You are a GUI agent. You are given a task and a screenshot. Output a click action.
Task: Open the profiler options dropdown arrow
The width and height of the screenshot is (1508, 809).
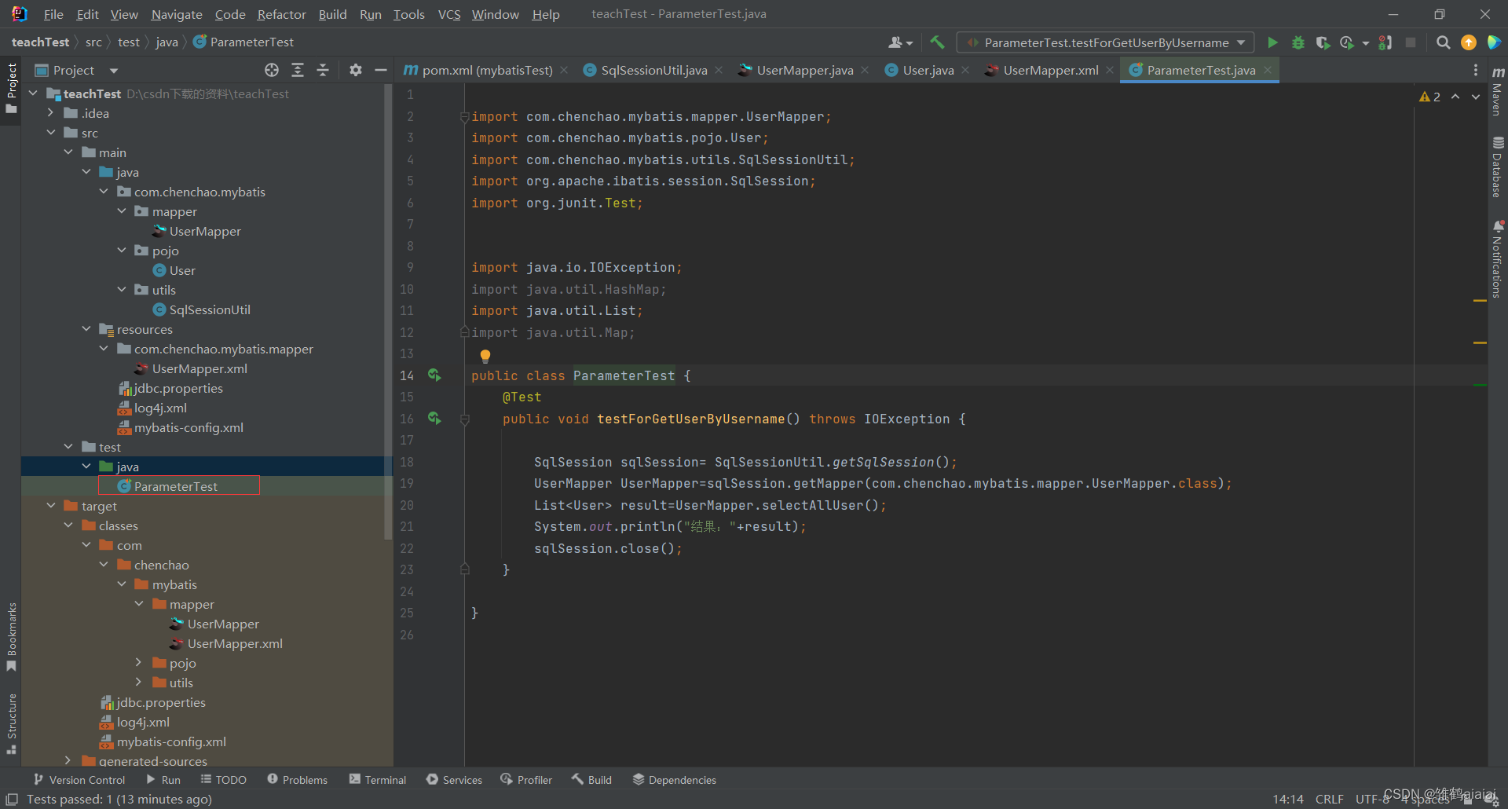coord(1366,42)
